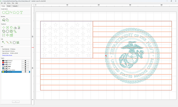Open the File menu
This screenshot has height=107, width=178.
click(2, 3)
